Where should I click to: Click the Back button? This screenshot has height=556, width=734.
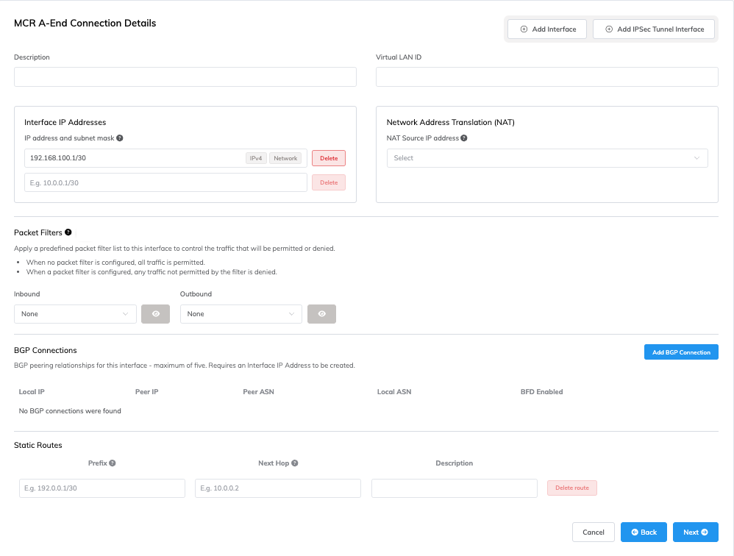pos(644,532)
